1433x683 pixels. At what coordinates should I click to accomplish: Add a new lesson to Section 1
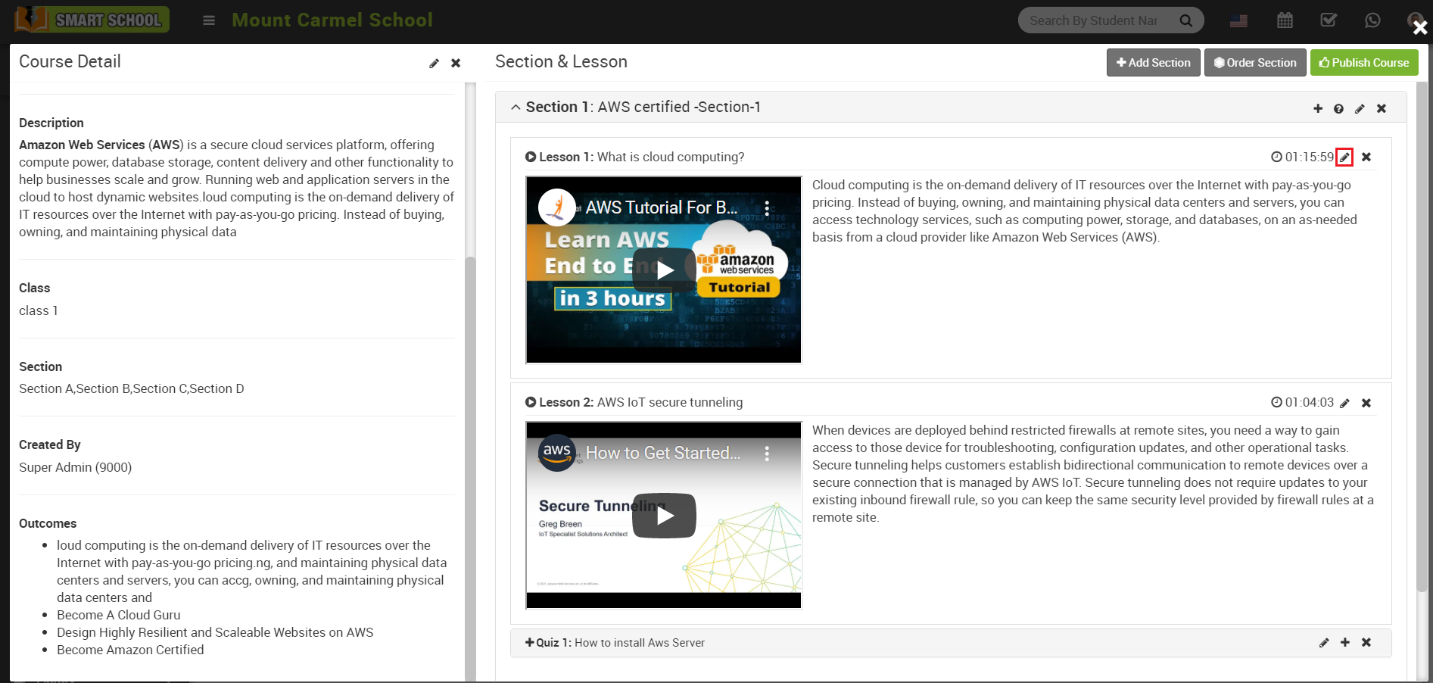(1318, 108)
